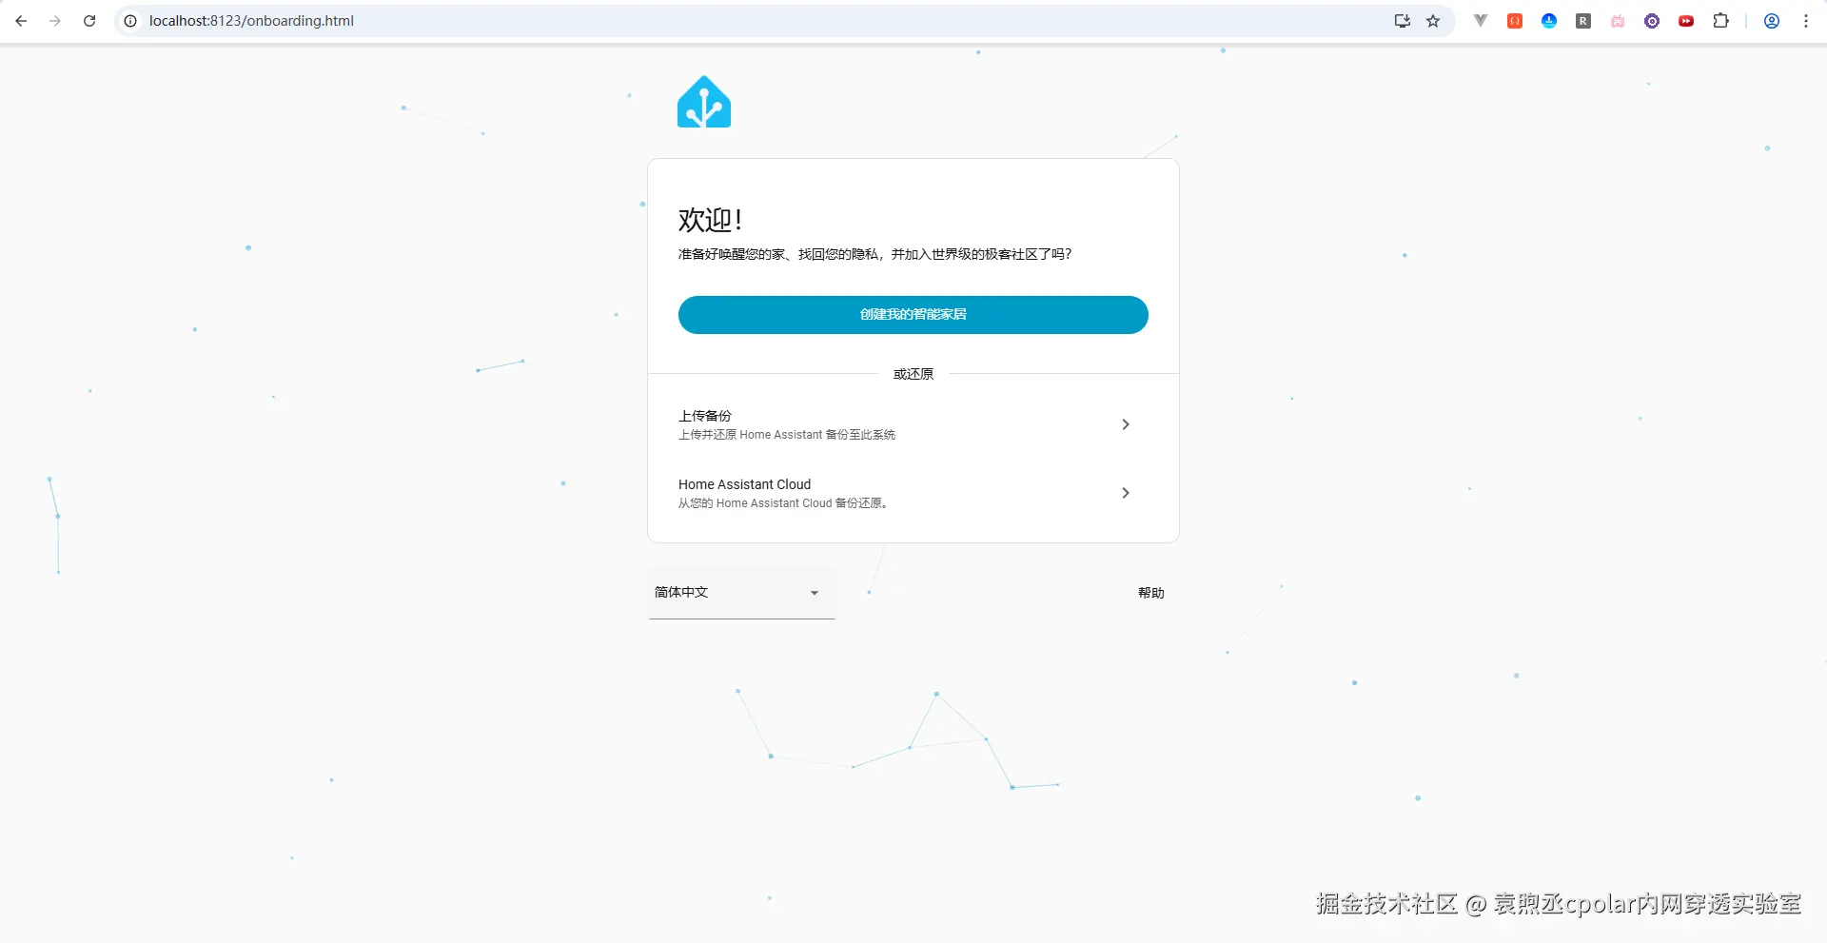Open the chevron for Home Assistant Cloud

coord(1126,493)
